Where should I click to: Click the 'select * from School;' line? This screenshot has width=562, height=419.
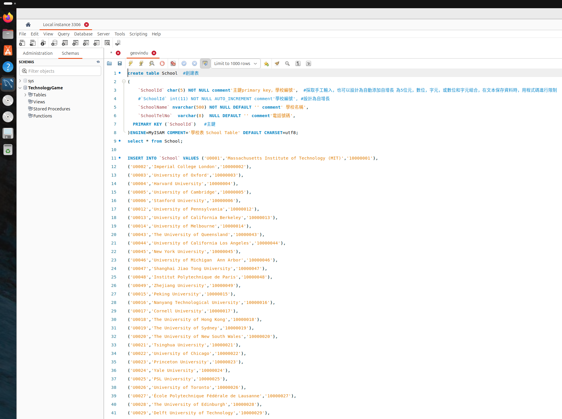tap(155, 141)
